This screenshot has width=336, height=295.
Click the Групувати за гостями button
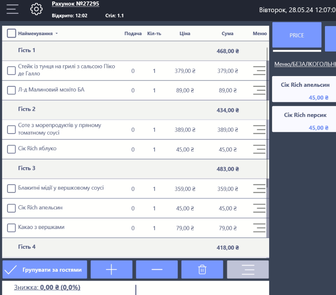[x=45, y=269]
